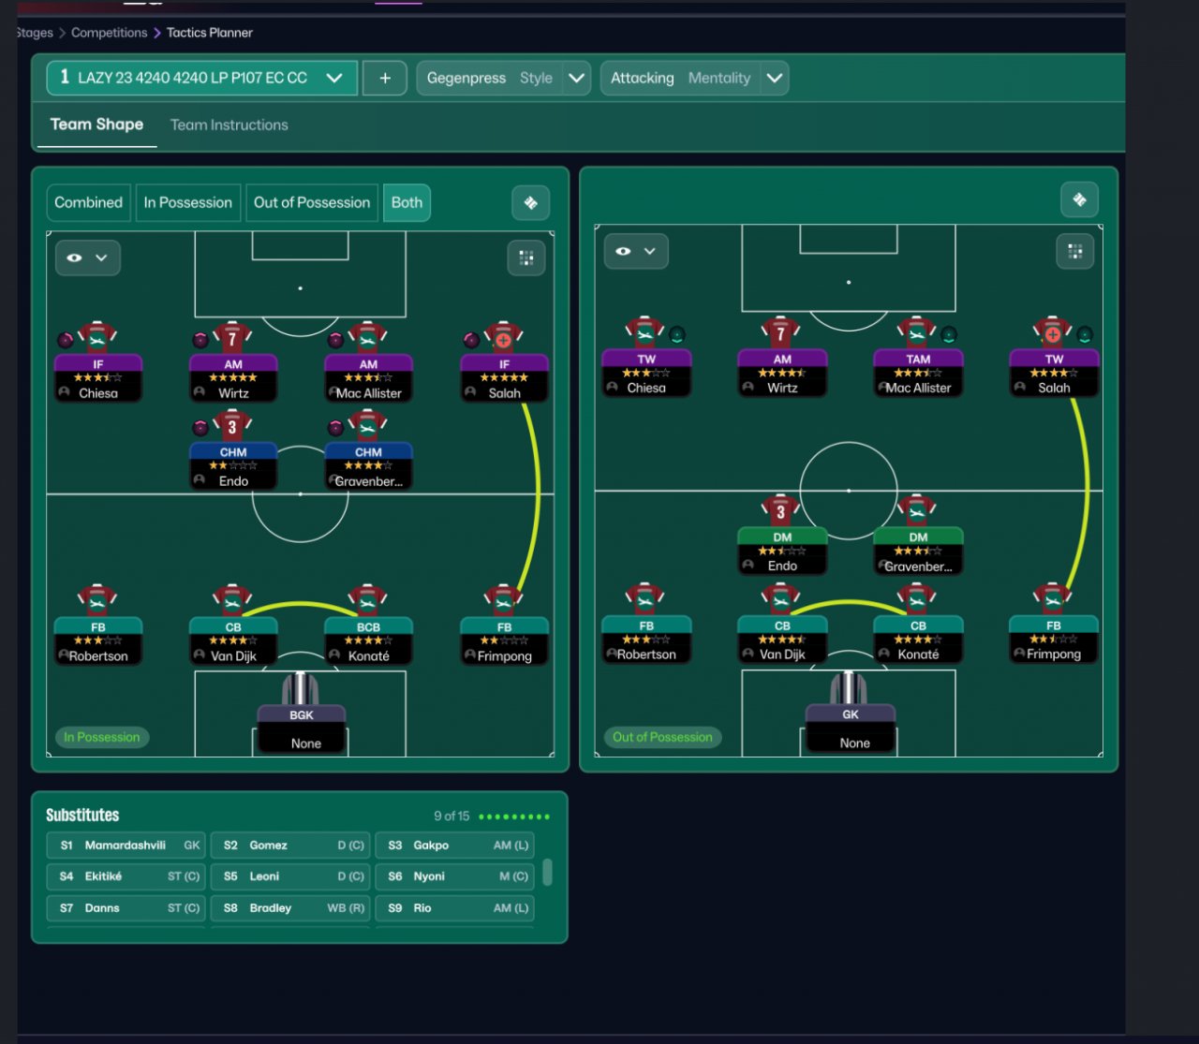This screenshot has height=1044, width=1199.
Task: Click Endo's number 3 shirt on In Possession pitch
Action: tap(232, 426)
